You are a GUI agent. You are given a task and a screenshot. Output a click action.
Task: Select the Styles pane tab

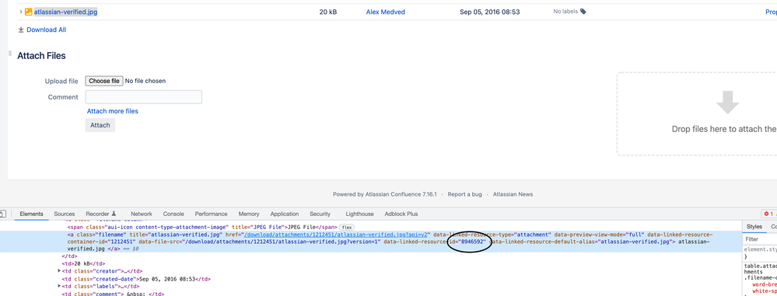754,227
